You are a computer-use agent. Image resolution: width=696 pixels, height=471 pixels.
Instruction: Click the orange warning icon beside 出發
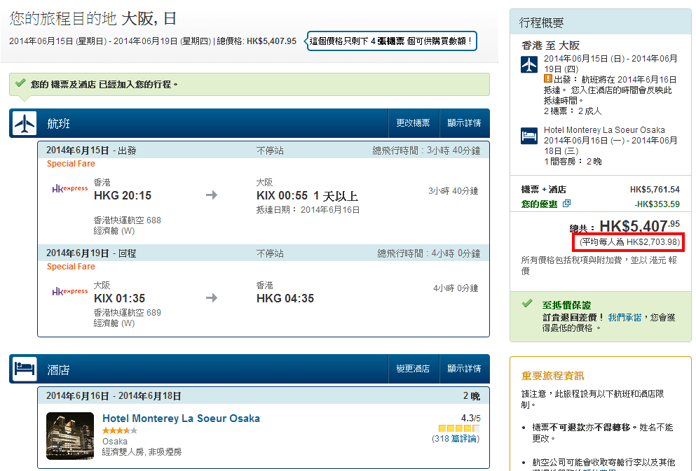click(548, 79)
